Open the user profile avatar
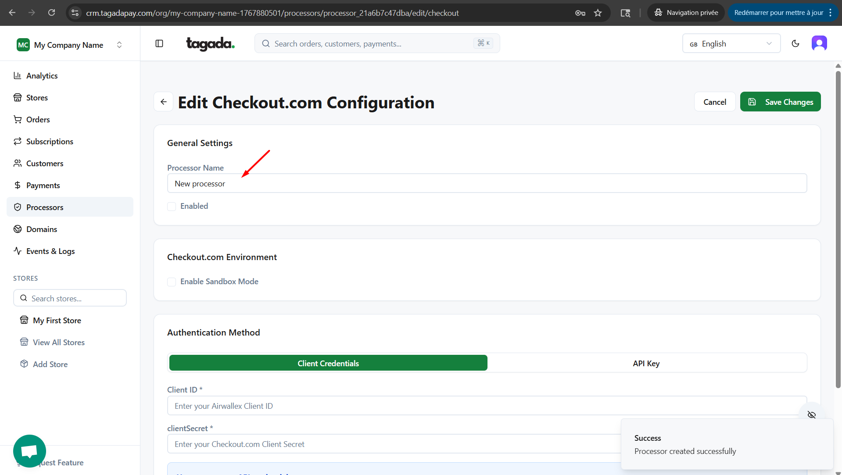Image resolution: width=842 pixels, height=475 pixels. pos(819,43)
